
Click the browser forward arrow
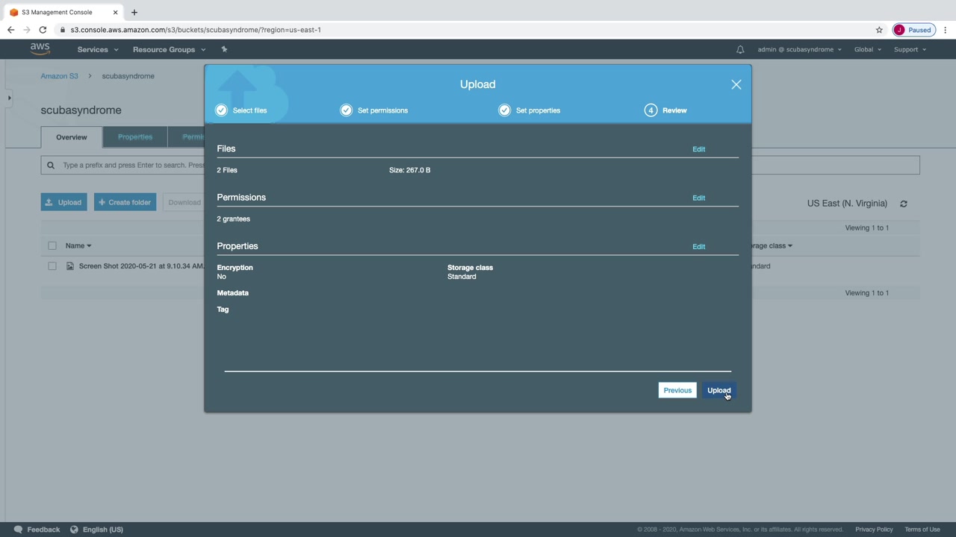[27, 30]
